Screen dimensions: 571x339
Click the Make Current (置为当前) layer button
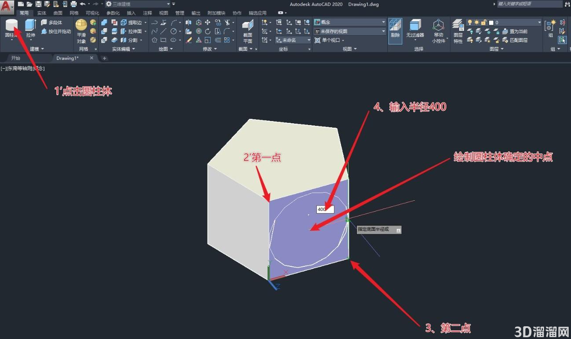pos(515,31)
